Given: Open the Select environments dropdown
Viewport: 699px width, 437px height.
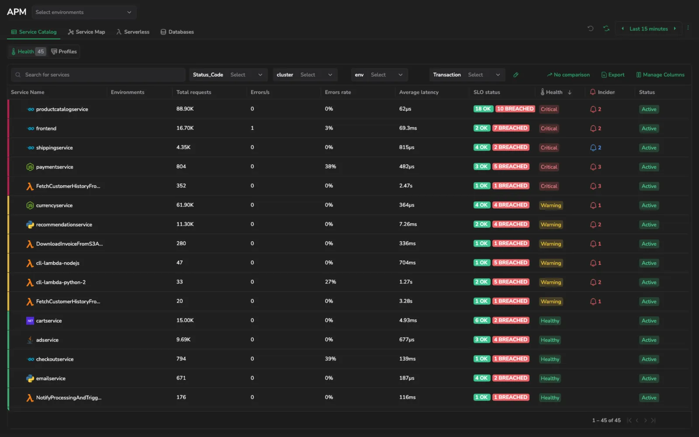Looking at the screenshot, I should coord(84,12).
